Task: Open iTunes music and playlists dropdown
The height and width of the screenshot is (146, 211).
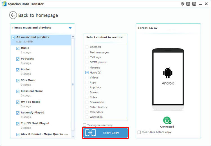Action: point(70,28)
